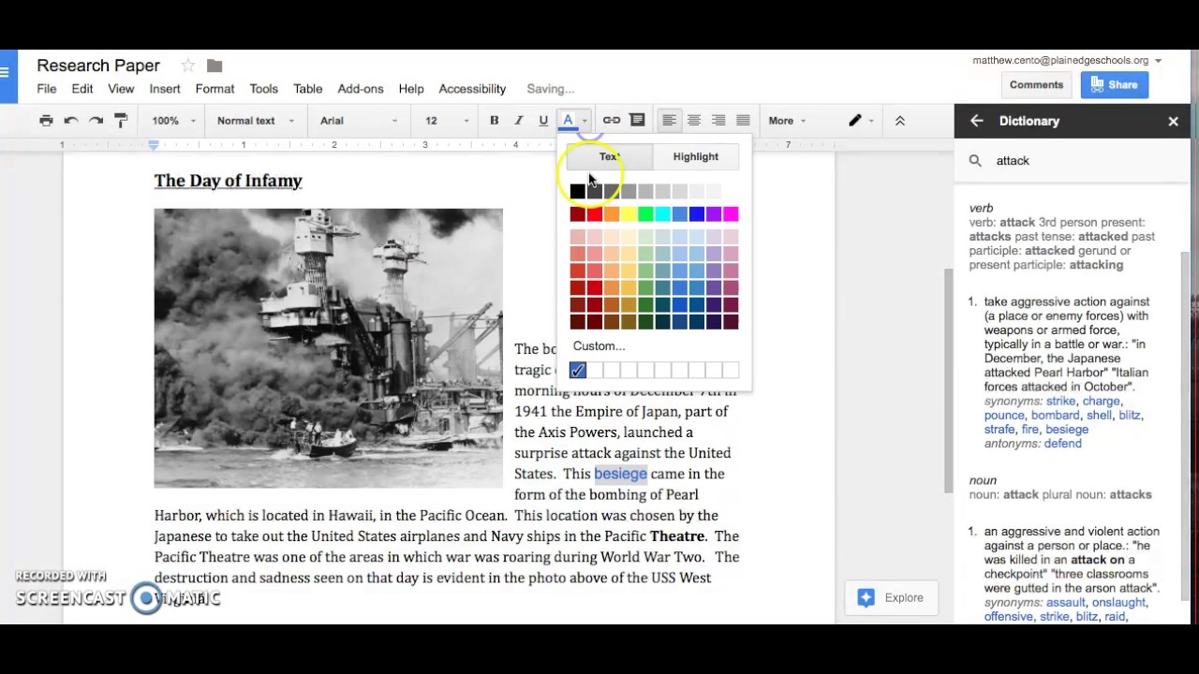Image resolution: width=1199 pixels, height=674 pixels.
Task: Select the Pearl Harbor battleship photo
Action: pyautogui.click(x=328, y=348)
